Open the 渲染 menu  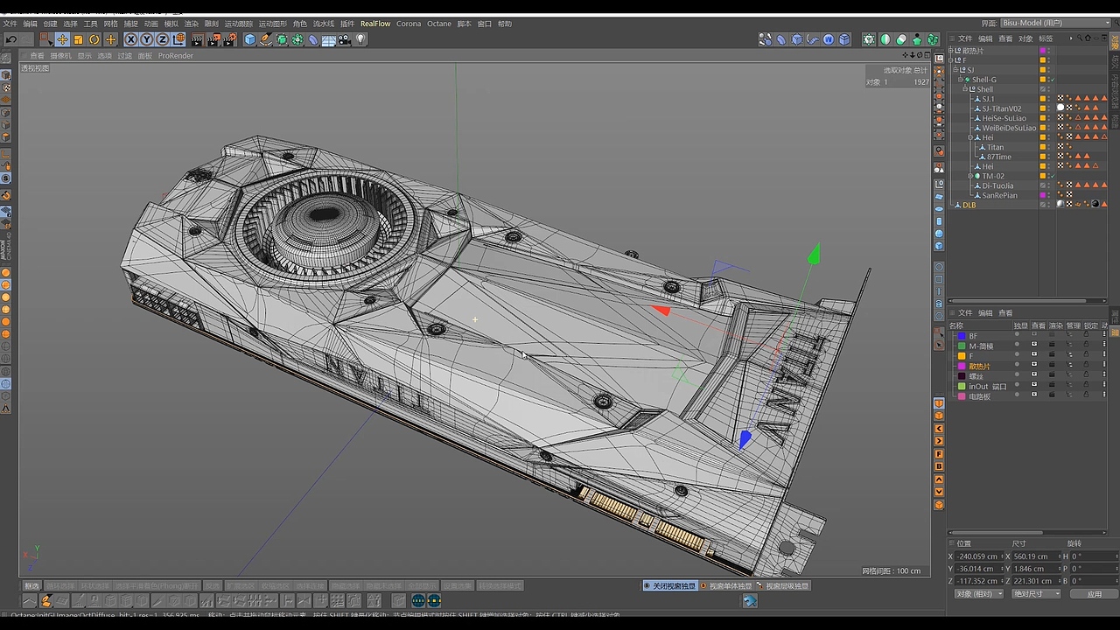tap(191, 24)
